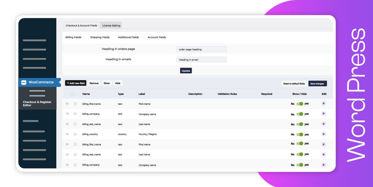Click the Description column header
Image resolution: width=373 pixels, height=187 pixels.
(x=195, y=94)
